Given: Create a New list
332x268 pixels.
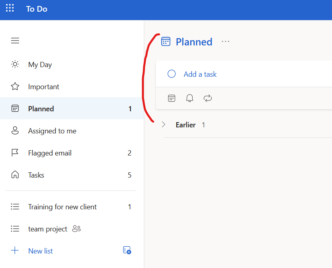Looking at the screenshot, I should 41,251.
